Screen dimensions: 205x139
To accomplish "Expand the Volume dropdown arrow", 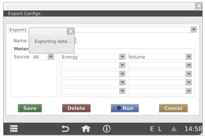I will pos(189,57).
